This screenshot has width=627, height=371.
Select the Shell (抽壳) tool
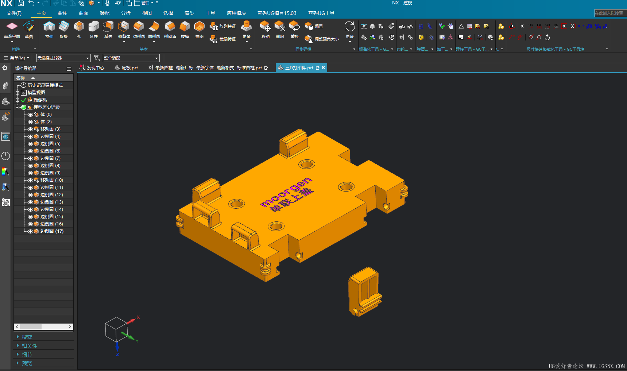click(x=199, y=29)
